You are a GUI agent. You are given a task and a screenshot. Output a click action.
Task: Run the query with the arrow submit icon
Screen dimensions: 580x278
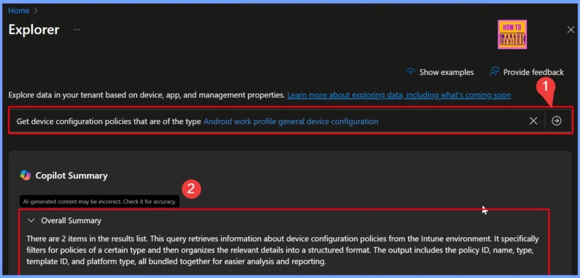(x=556, y=121)
